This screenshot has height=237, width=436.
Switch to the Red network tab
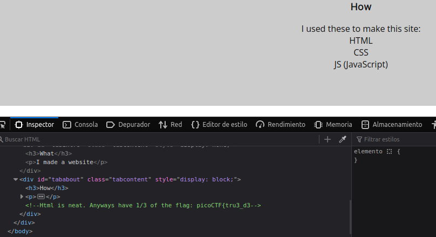tap(171, 125)
